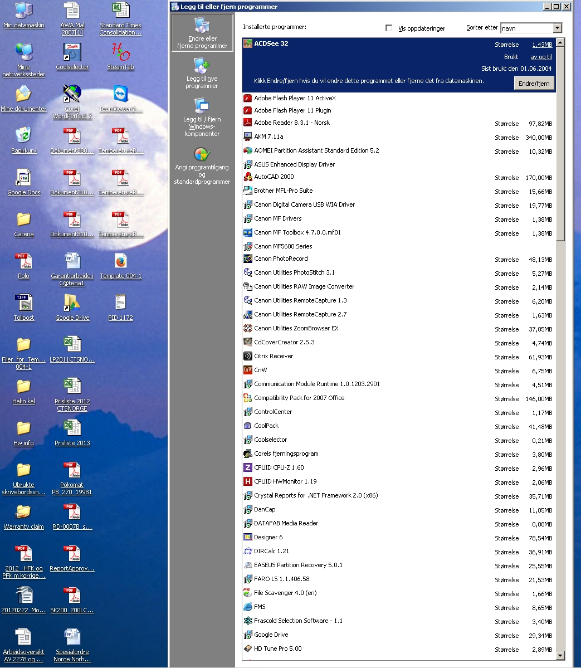The width and height of the screenshot is (581, 668).
Task: Select Adobe Reader 8.3.1 - Norsk entry
Action: click(399, 123)
